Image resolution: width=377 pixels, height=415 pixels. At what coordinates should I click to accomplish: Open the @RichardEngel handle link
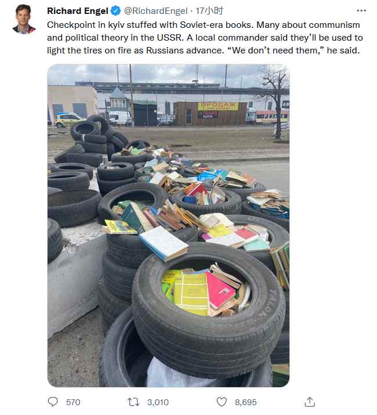155,11
